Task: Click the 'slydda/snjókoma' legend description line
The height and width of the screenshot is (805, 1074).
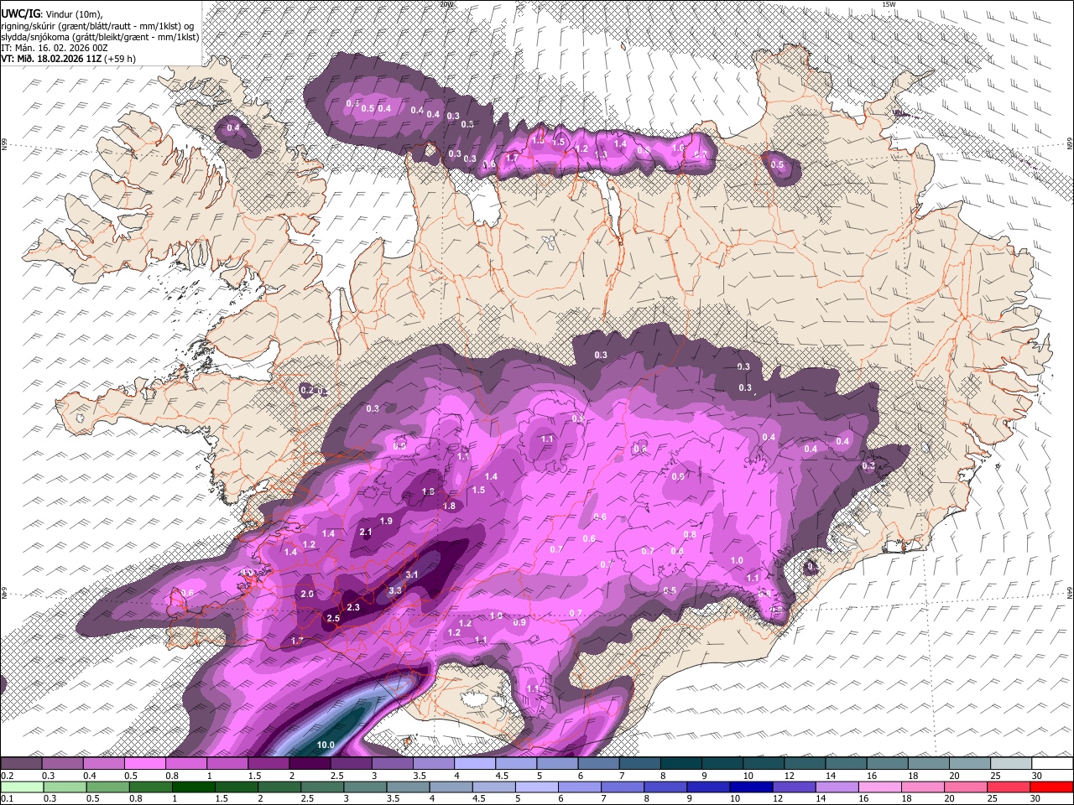Action: (100, 37)
